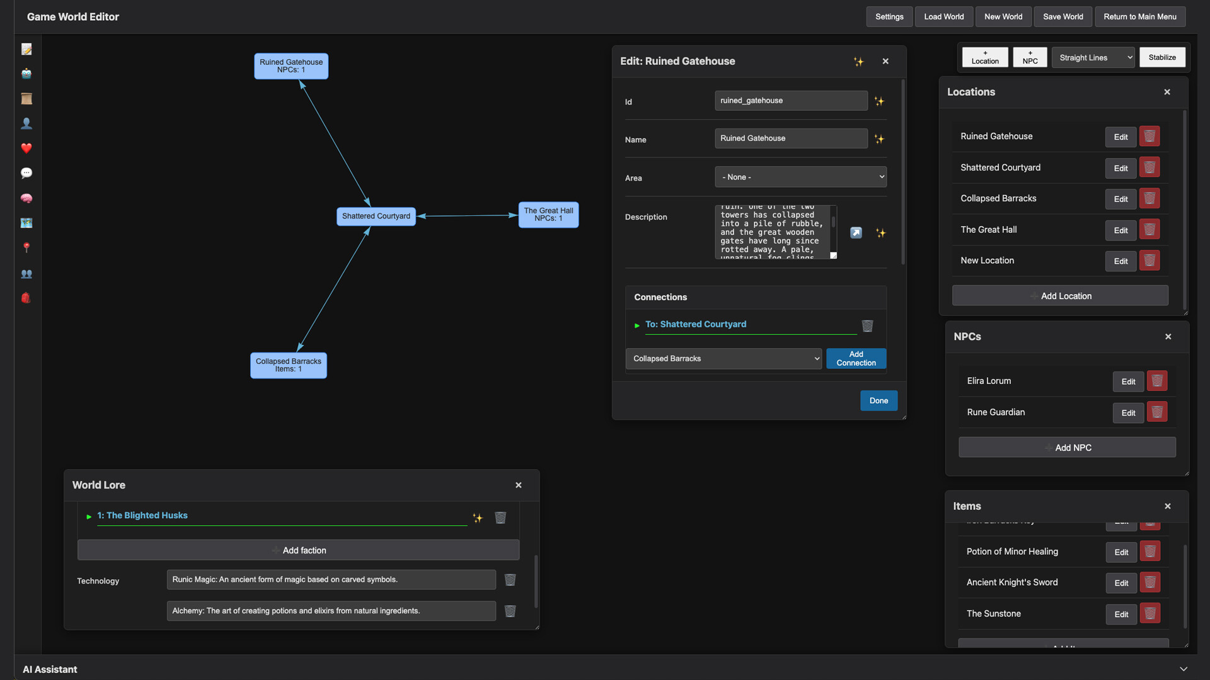Click the map icon in sidebar

tap(26, 223)
